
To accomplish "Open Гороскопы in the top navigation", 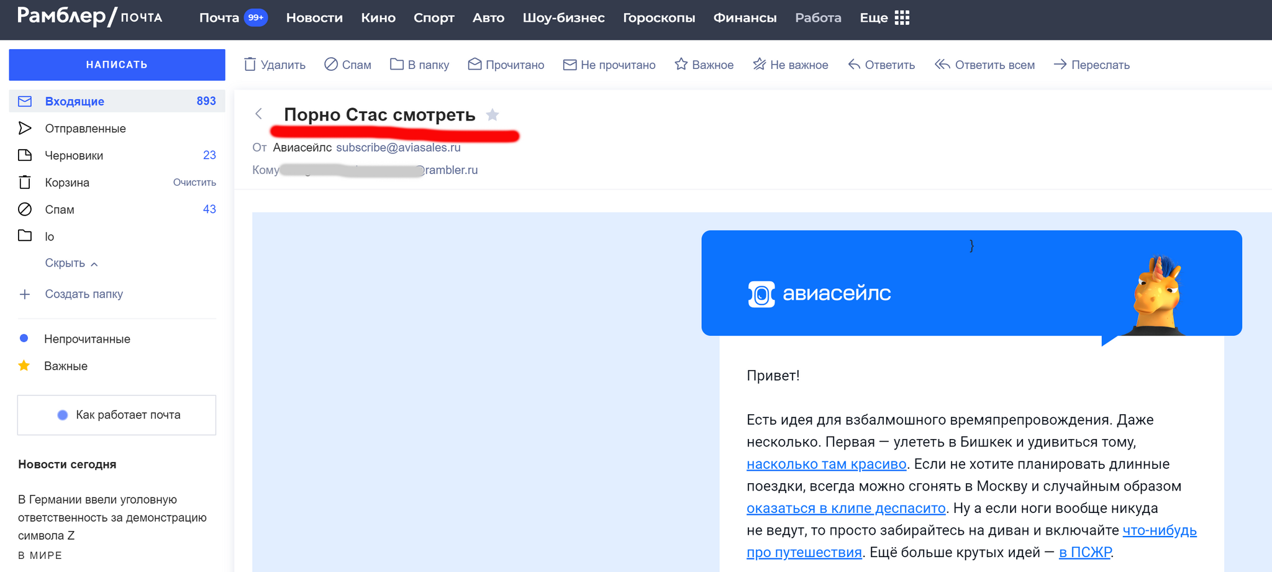I will point(659,18).
